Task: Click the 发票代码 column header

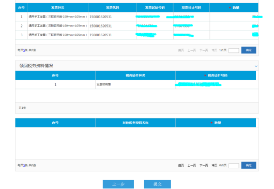Action: (112, 8)
